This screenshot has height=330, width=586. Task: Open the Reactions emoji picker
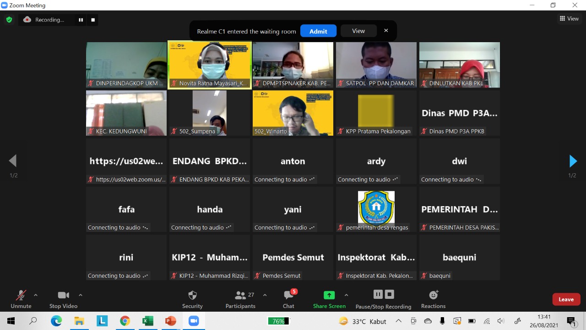[x=433, y=299]
